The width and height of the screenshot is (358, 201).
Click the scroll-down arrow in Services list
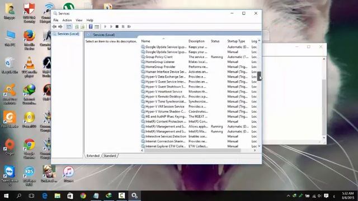click(x=259, y=146)
